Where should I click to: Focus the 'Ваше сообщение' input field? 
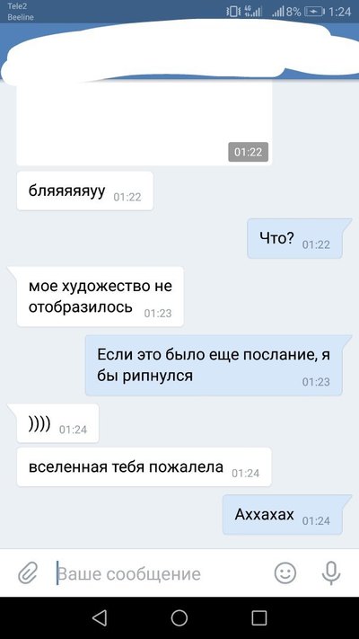coord(162,573)
